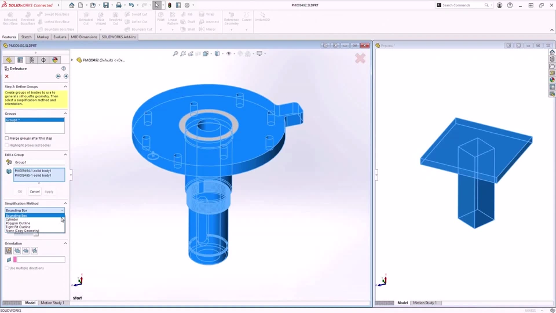Select the fourth orientation view button
This screenshot has width=556, height=313.
point(34,250)
